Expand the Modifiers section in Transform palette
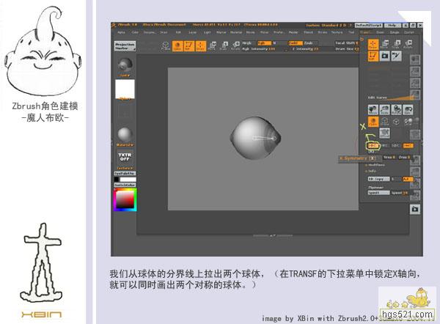The height and width of the screenshot is (324, 440). 377,165
